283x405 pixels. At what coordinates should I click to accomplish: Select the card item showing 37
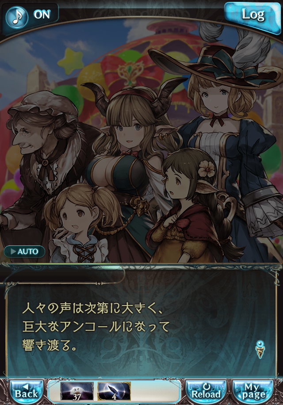[76, 391]
